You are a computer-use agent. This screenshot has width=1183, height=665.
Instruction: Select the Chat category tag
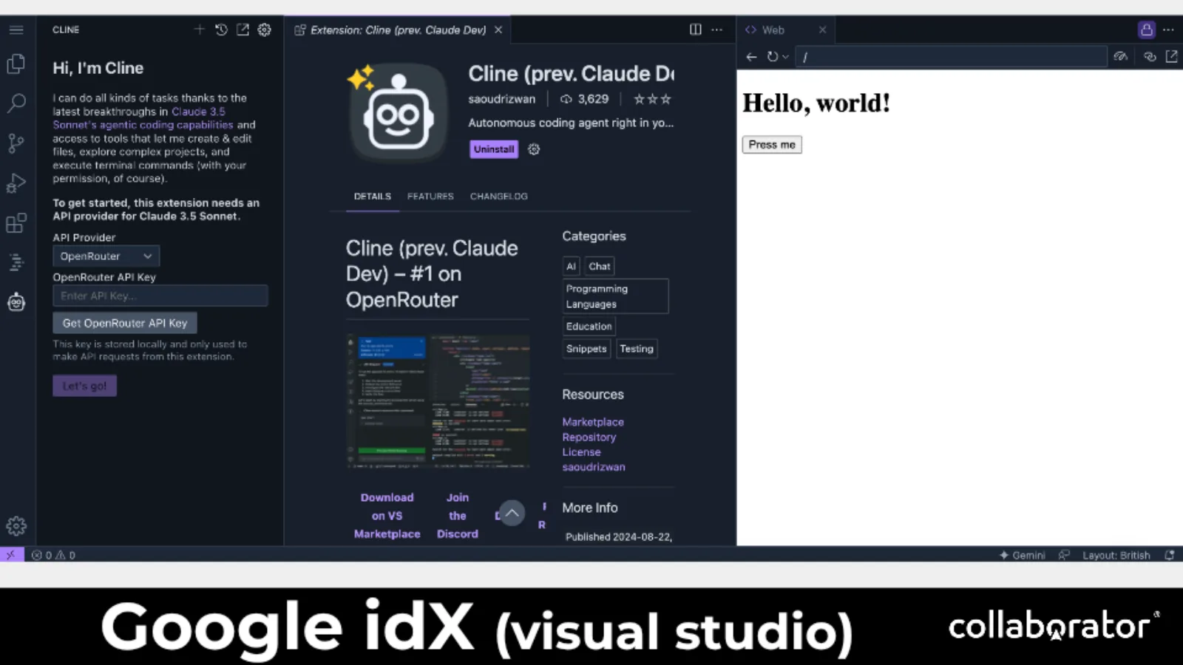[x=600, y=266]
